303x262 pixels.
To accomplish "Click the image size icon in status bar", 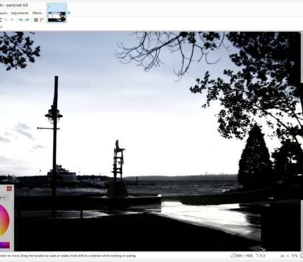I will point(233,256).
